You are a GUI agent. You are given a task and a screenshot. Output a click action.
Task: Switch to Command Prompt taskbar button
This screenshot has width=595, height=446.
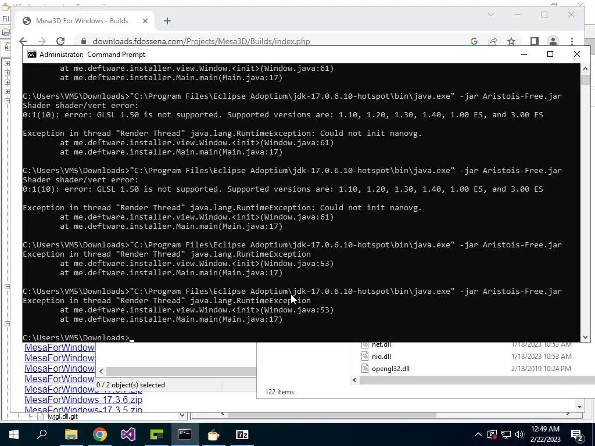coord(185,434)
